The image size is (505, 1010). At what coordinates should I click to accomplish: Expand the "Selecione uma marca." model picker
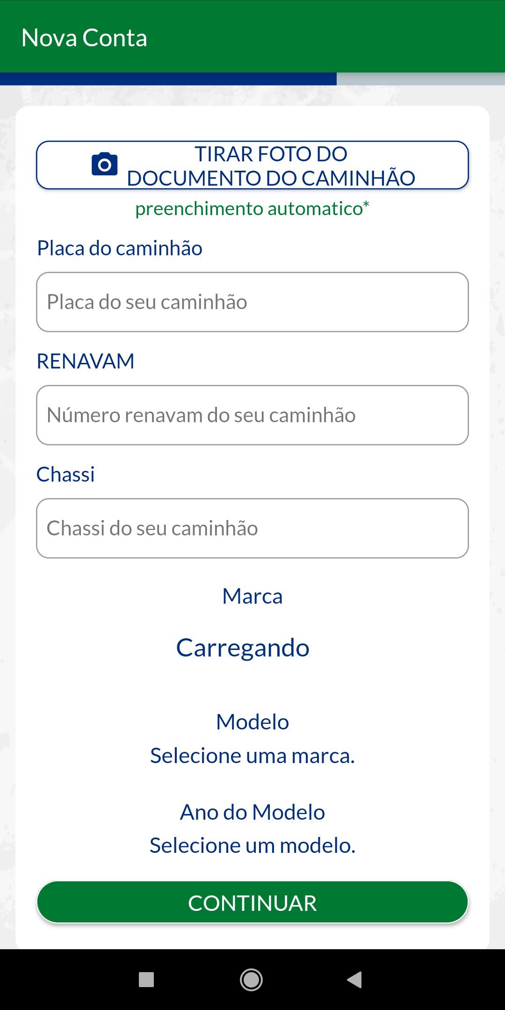[252, 756]
